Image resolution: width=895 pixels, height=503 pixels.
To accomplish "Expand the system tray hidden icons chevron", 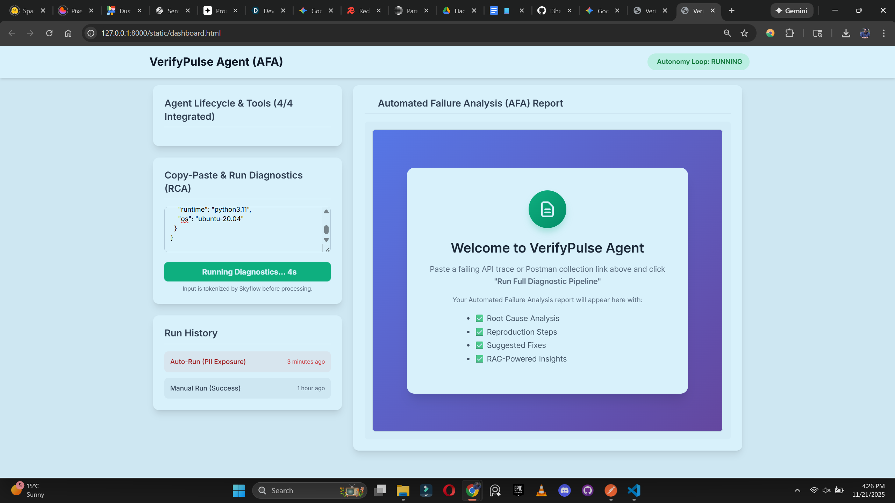I will [x=797, y=490].
